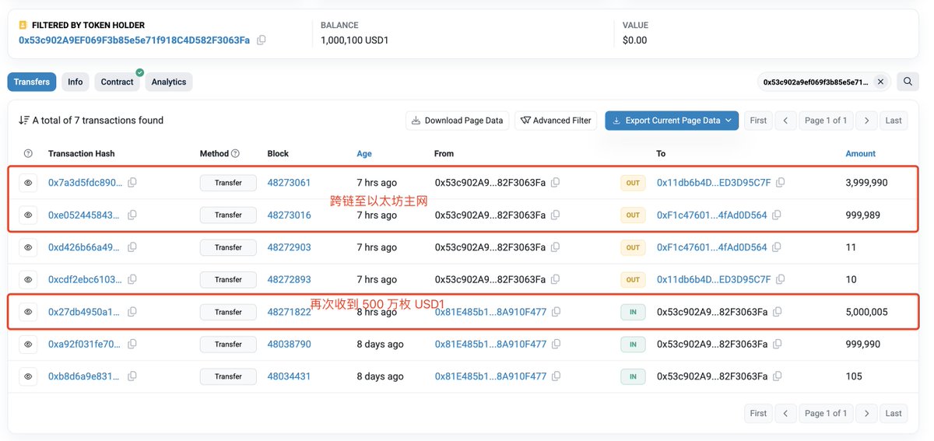Viewport: 934px width, 441px height.
Task: Copy transaction hash 0xb8d6a9e831
Action: point(132,376)
